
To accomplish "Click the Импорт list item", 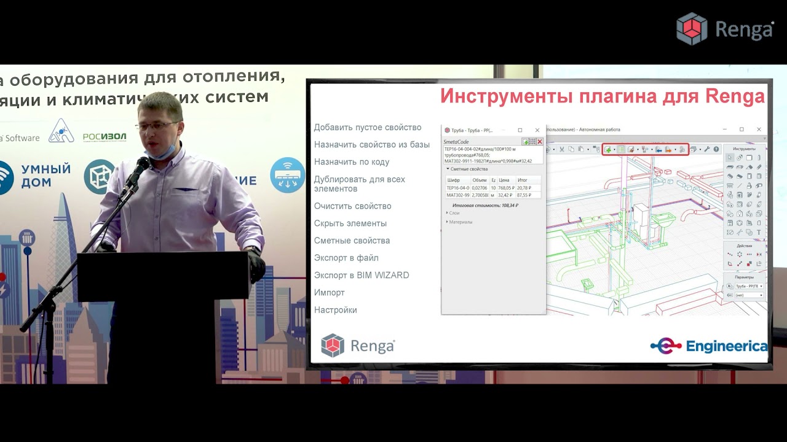I will coord(330,293).
